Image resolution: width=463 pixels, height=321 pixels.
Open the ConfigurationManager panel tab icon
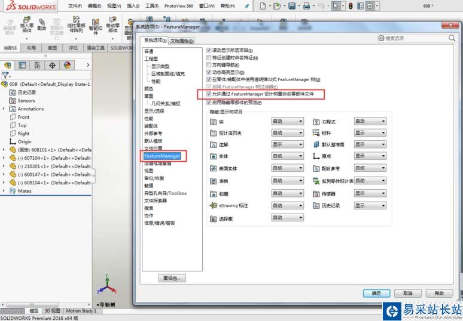[37, 65]
